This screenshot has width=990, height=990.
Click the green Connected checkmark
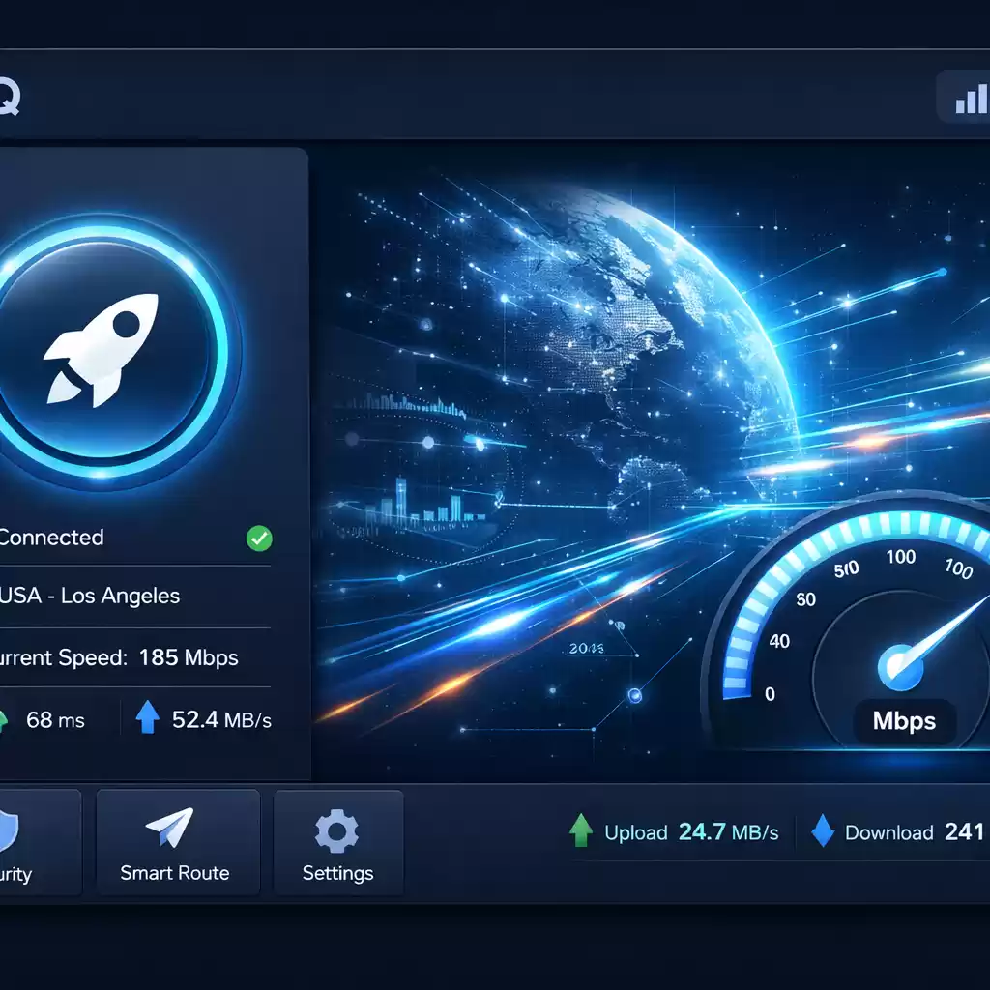point(259,539)
